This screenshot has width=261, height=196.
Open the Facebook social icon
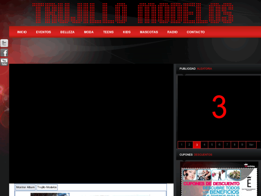click(4, 53)
